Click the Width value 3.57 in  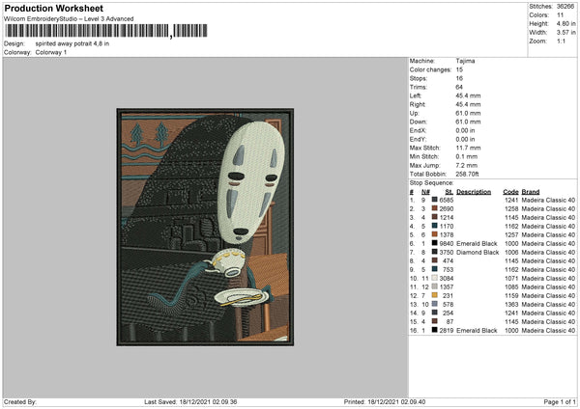click(x=566, y=33)
